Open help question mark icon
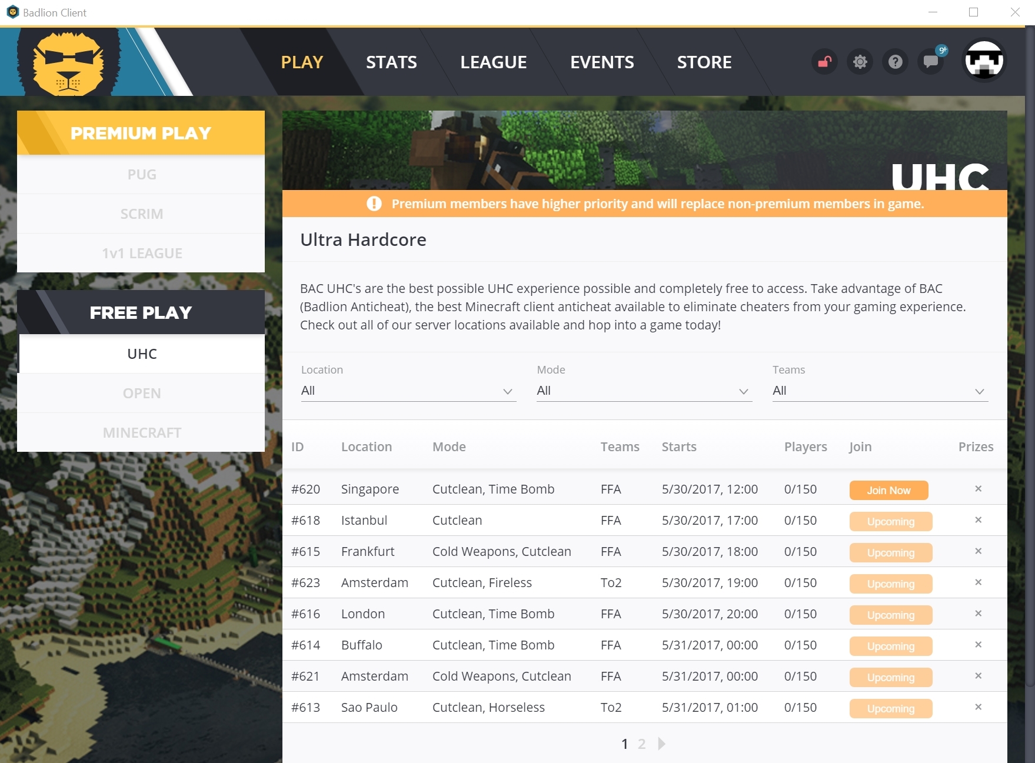The width and height of the screenshot is (1035, 763). (896, 62)
